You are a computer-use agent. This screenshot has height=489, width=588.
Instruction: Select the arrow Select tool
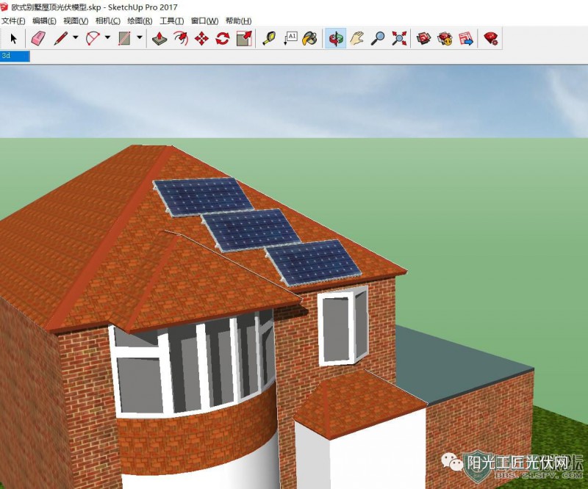pyautogui.click(x=13, y=38)
